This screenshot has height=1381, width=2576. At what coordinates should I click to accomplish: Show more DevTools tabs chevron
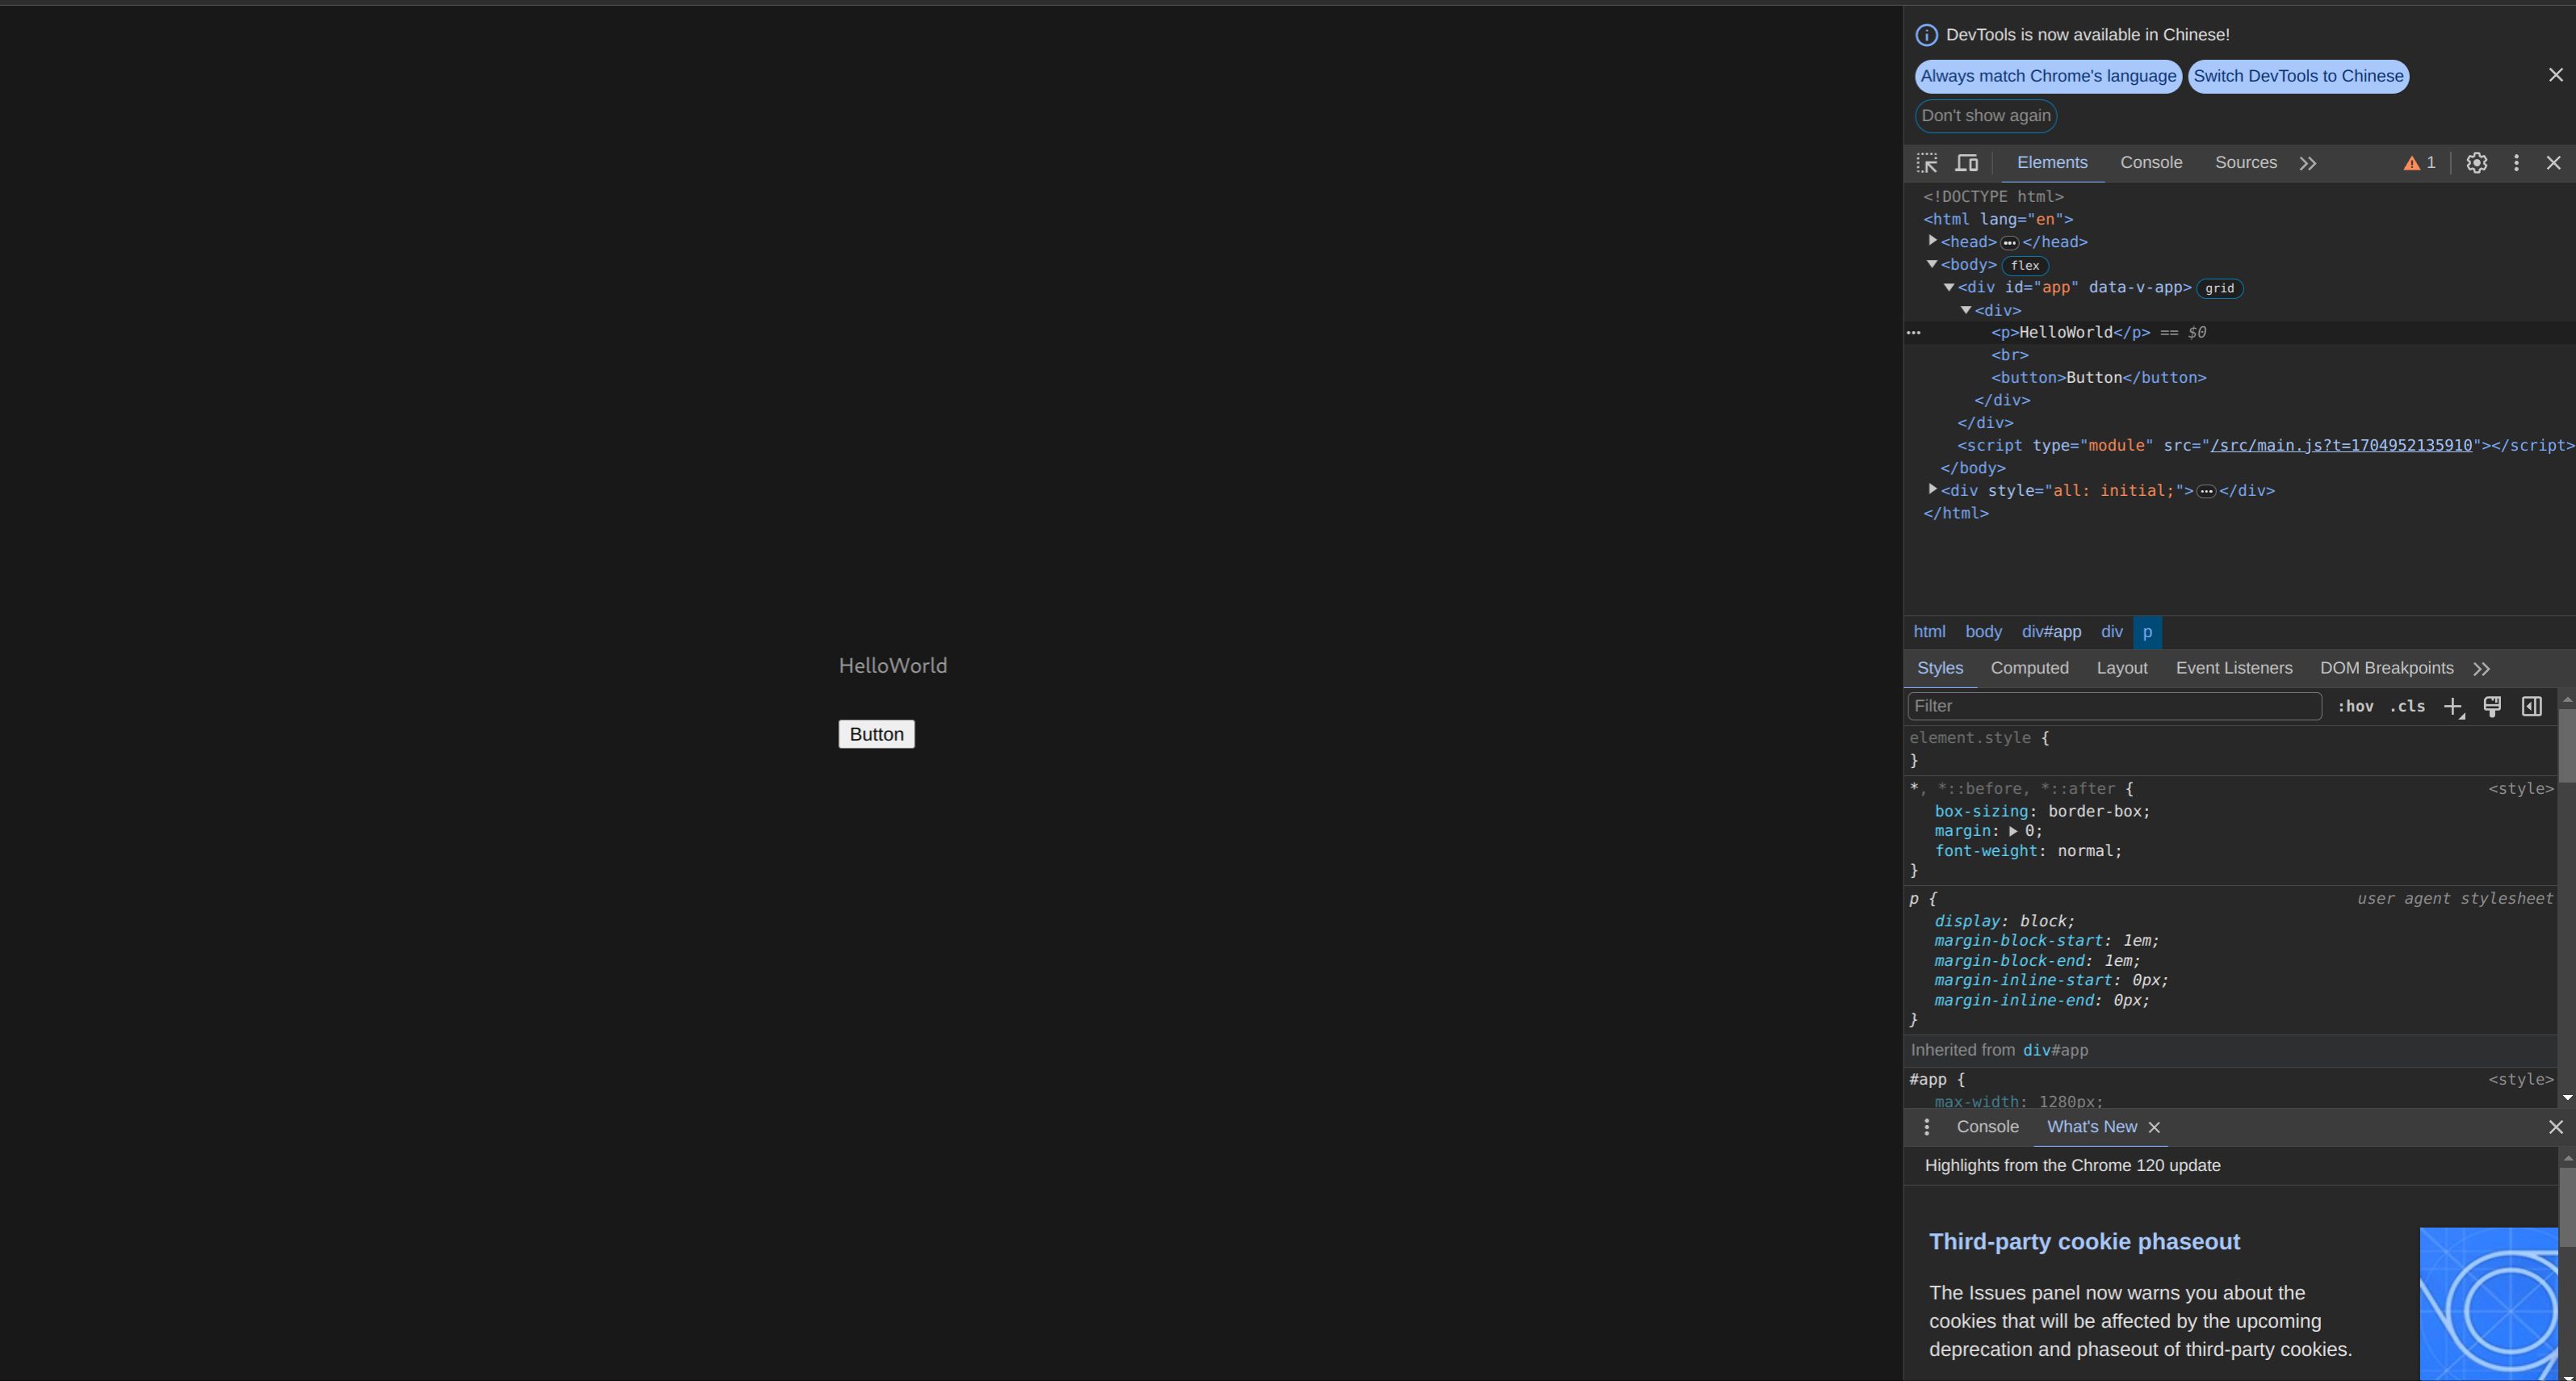click(x=2307, y=163)
